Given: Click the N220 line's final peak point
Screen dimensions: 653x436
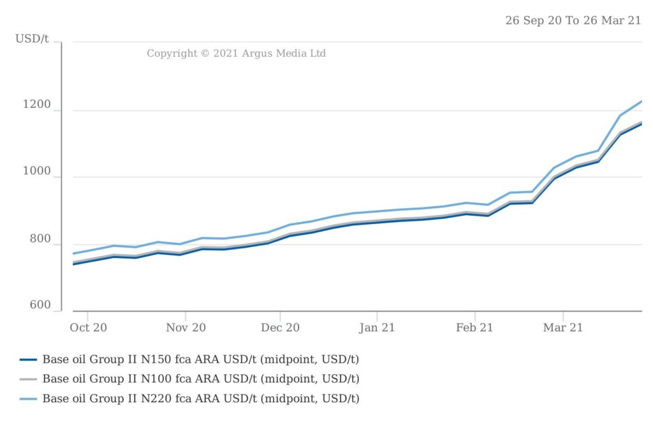Looking at the screenshot, I should click(641, 101).
